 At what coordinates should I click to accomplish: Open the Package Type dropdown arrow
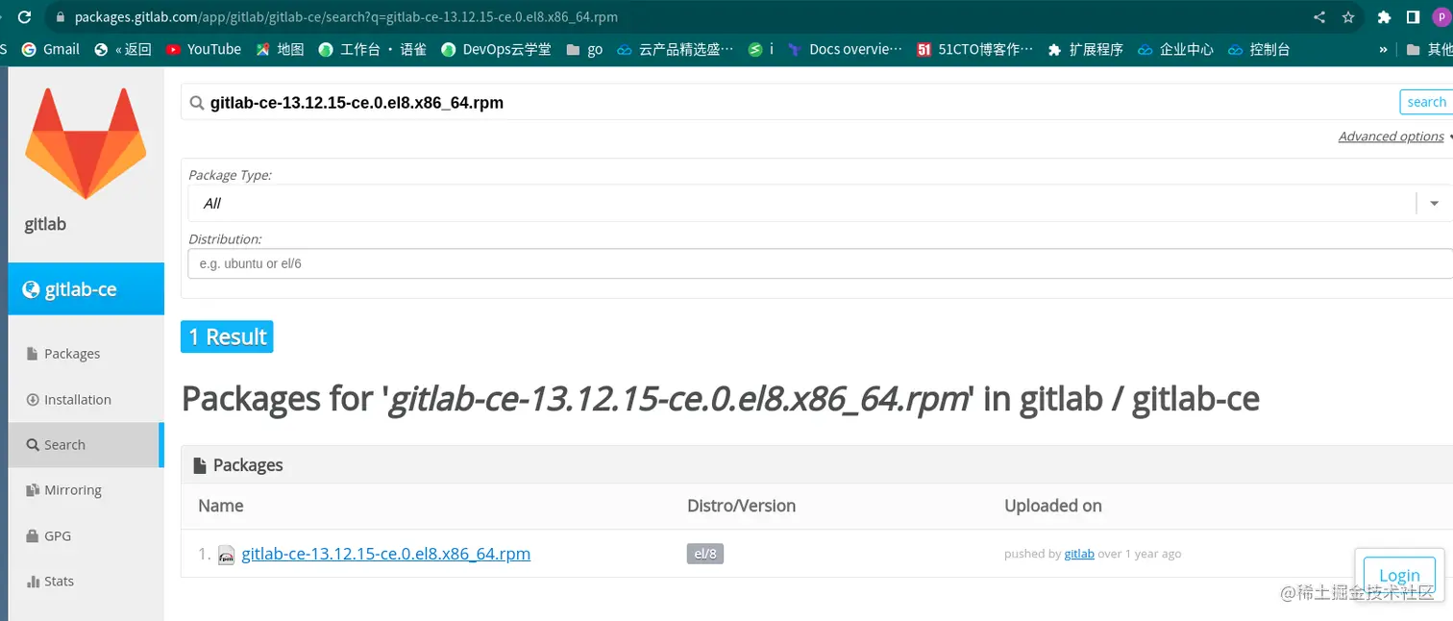pos(1435,203)
